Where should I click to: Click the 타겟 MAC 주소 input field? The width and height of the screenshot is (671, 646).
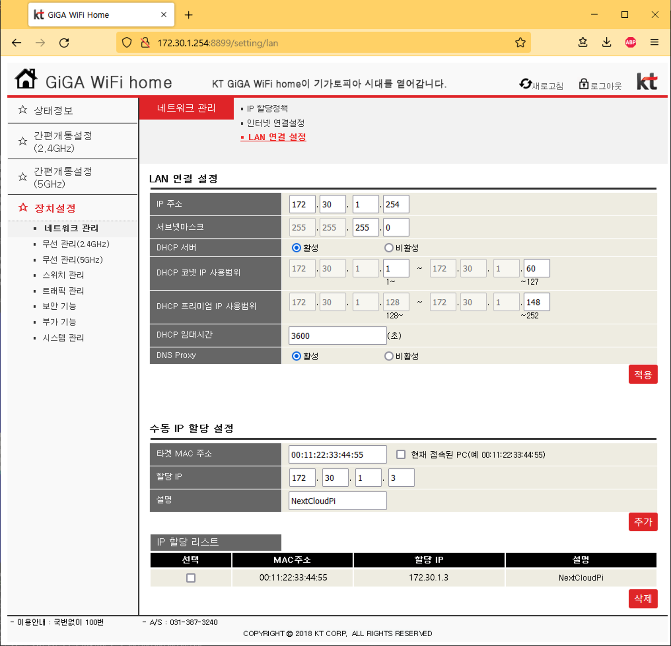tap(338, 455)
